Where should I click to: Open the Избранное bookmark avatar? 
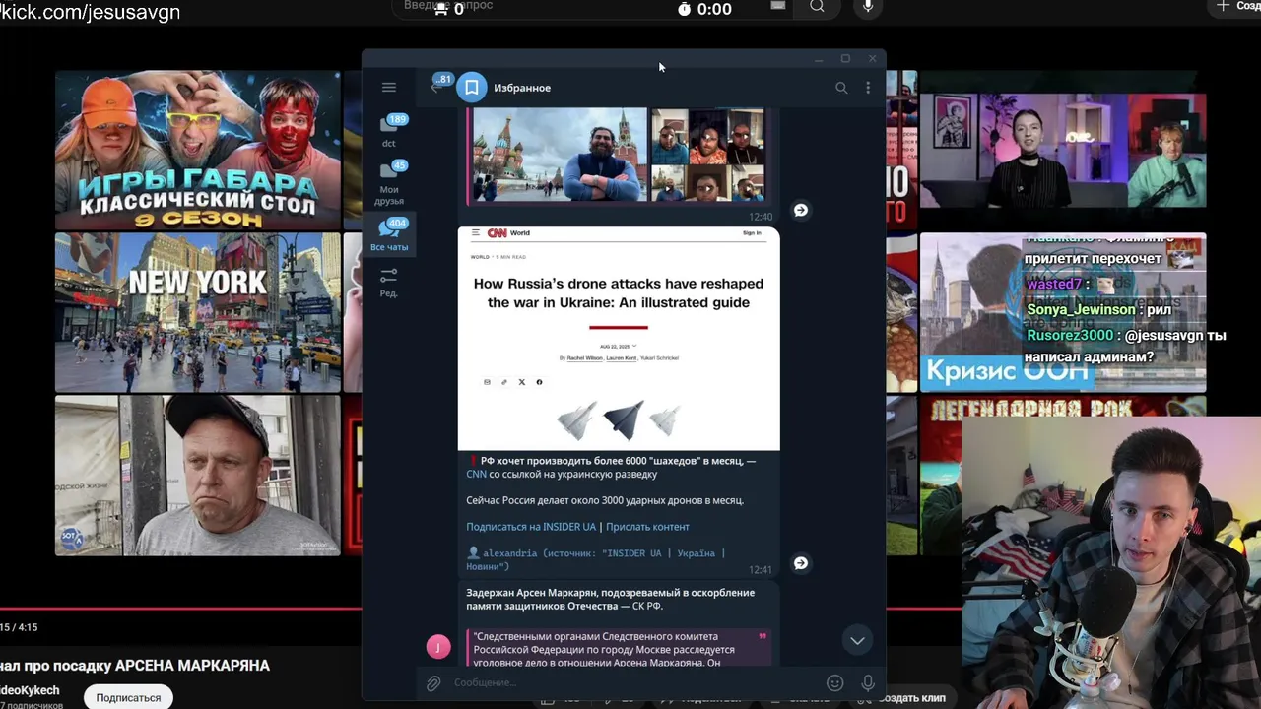click(472, 88)
